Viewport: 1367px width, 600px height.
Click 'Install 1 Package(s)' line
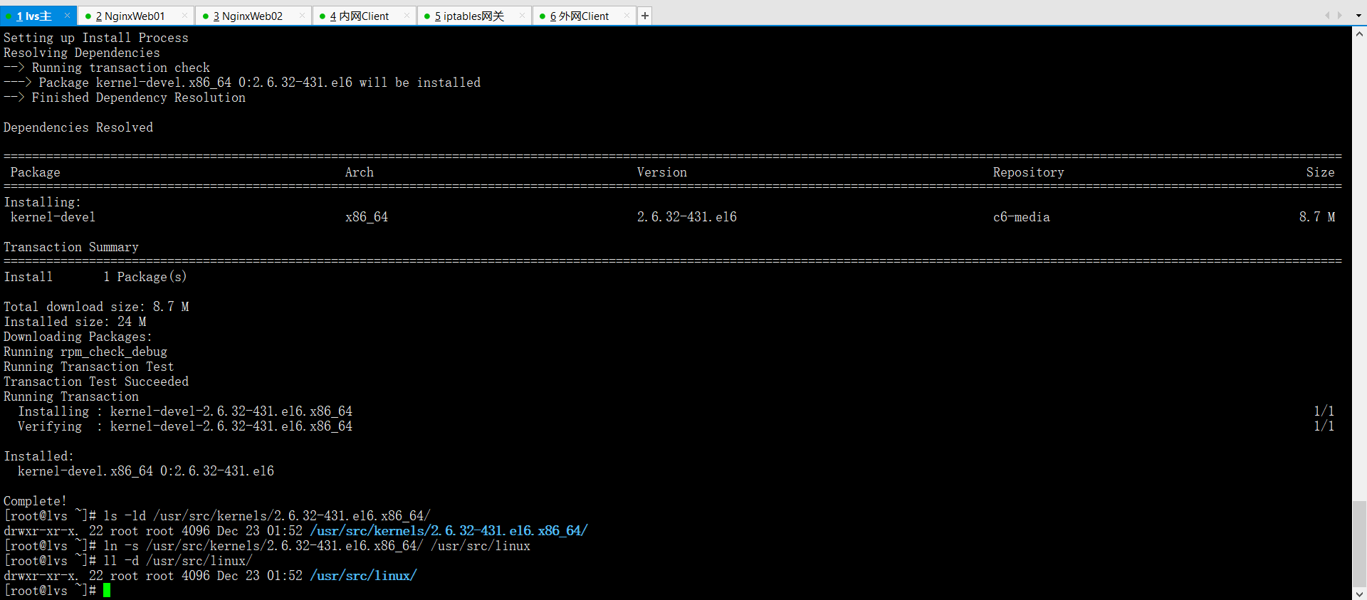95,276
